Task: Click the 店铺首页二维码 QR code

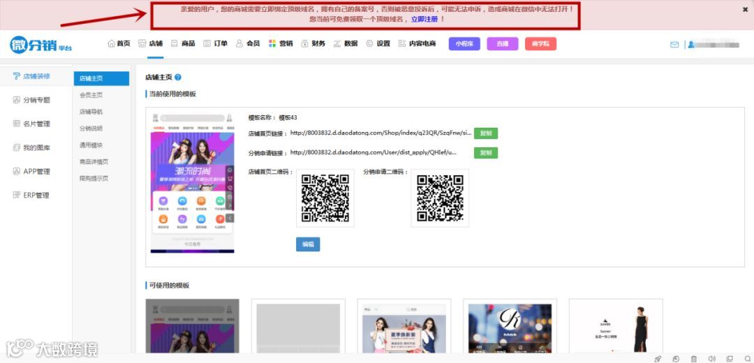Action: 325,198
